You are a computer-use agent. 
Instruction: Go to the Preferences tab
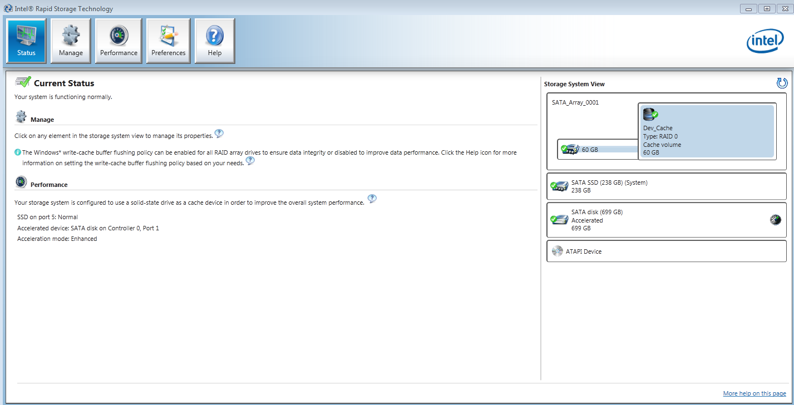pyautogui.click(x=168, y=41)
